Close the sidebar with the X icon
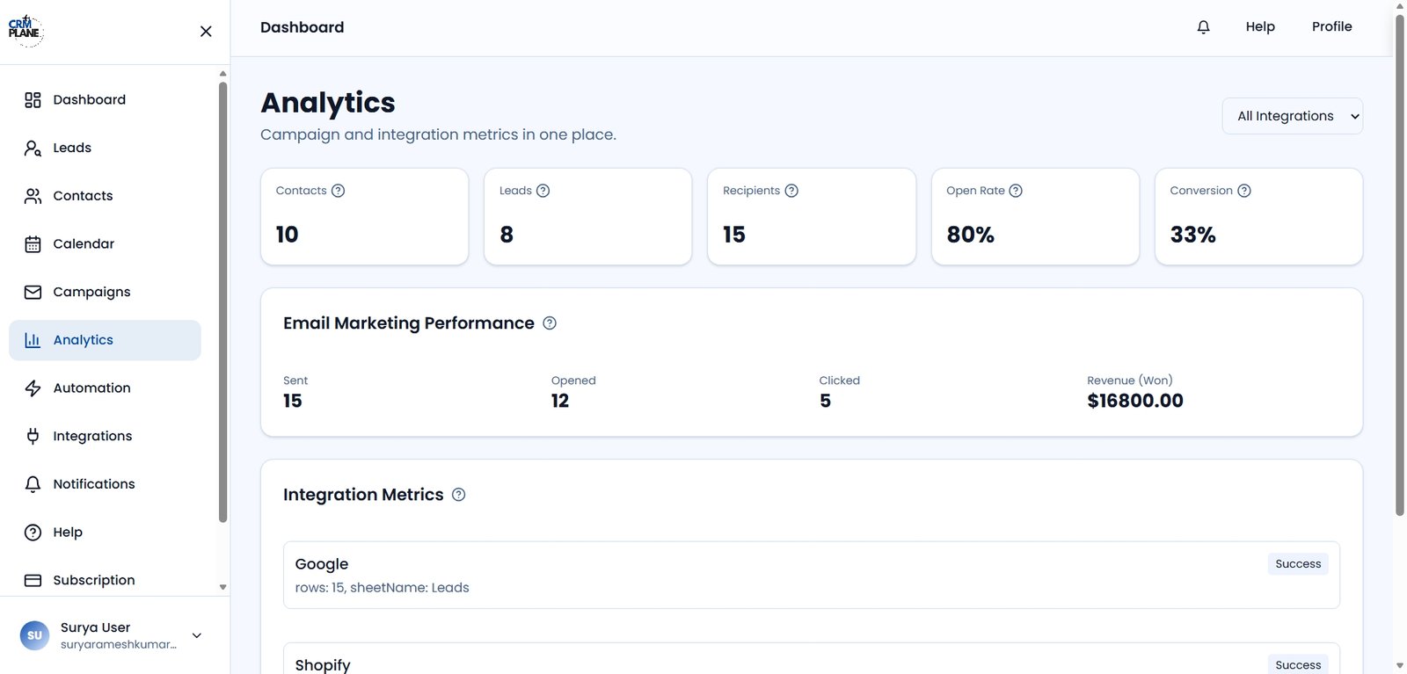Viewport: 1407px width, 674px height. pos(206,32)
